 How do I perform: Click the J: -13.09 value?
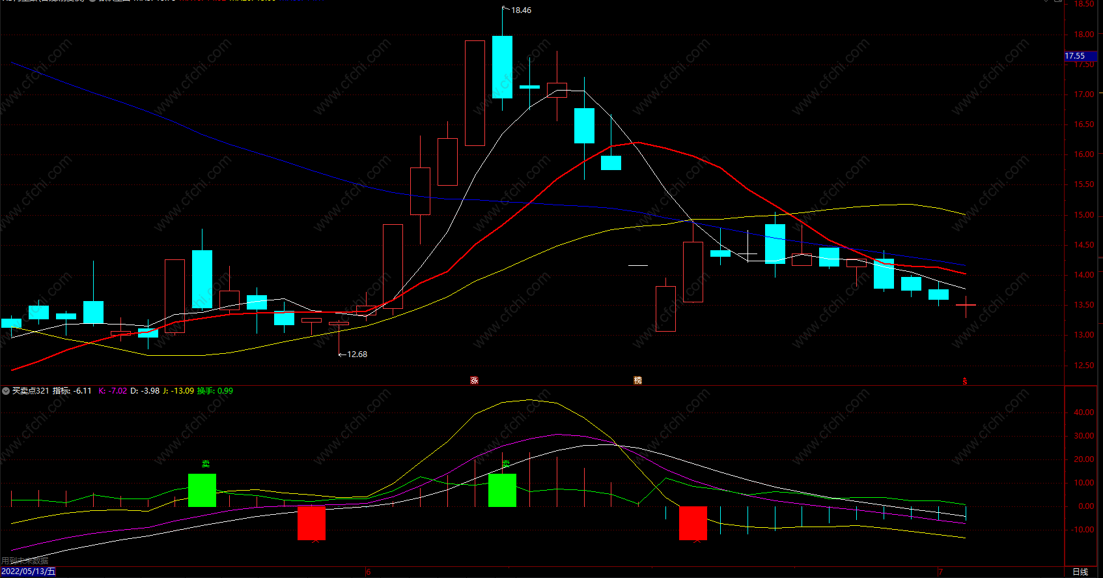(178, 391)
